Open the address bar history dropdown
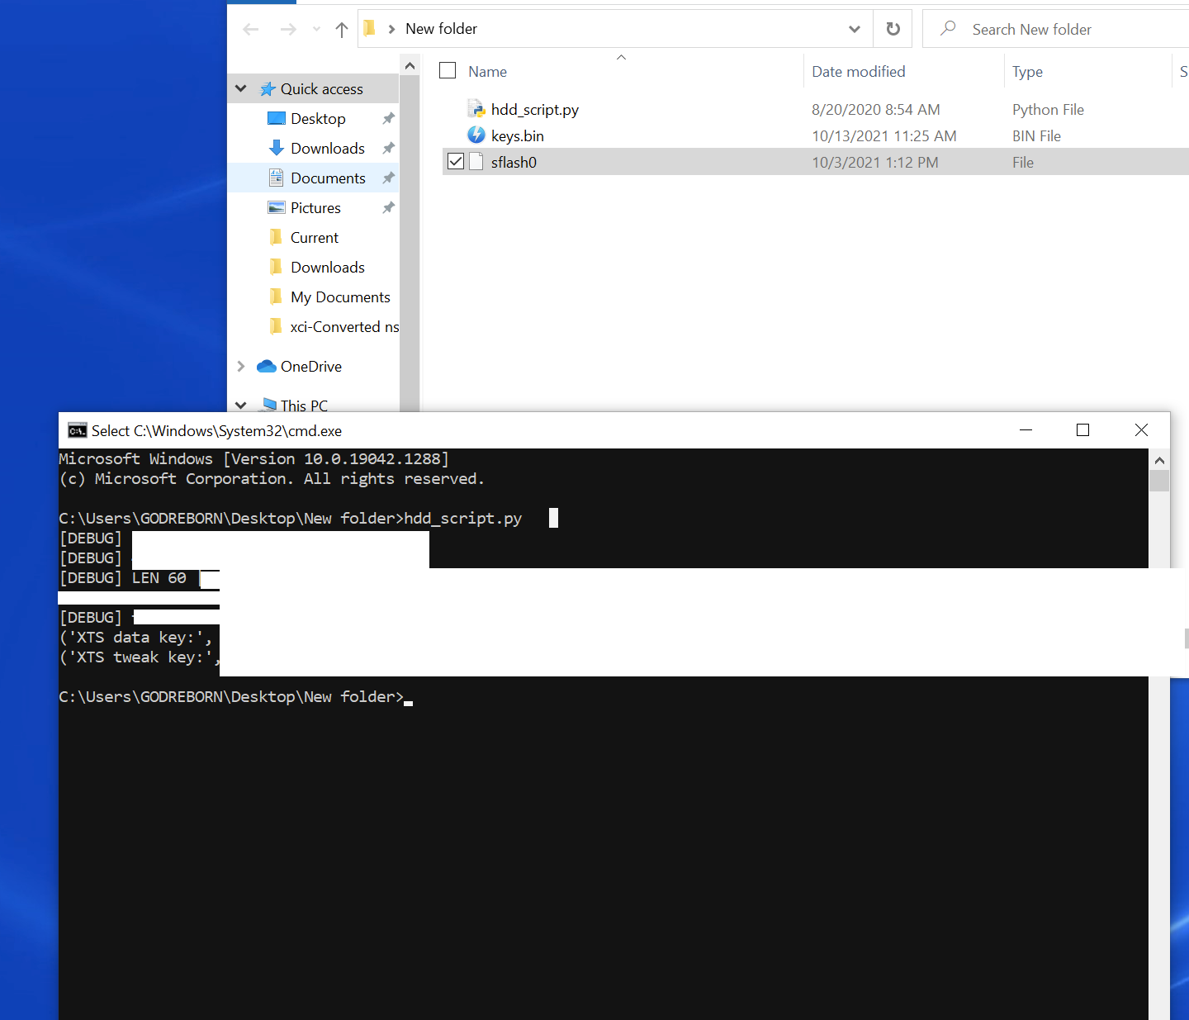This screenshot has width=1189, height=1020. (x=854, y=29)
